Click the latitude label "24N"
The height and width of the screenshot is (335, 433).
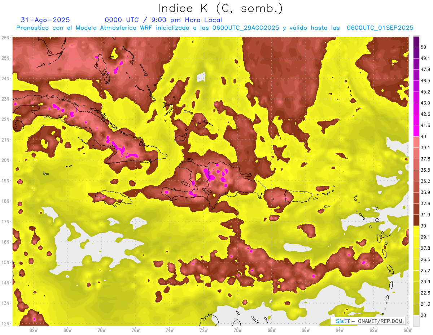pos(5,78)
